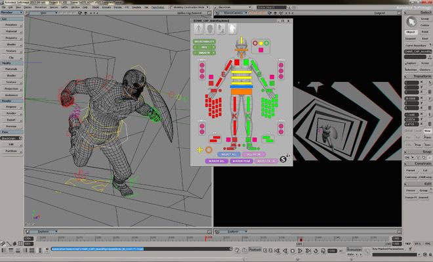
Task: Open the Animate menu
Action: point(106,7)
